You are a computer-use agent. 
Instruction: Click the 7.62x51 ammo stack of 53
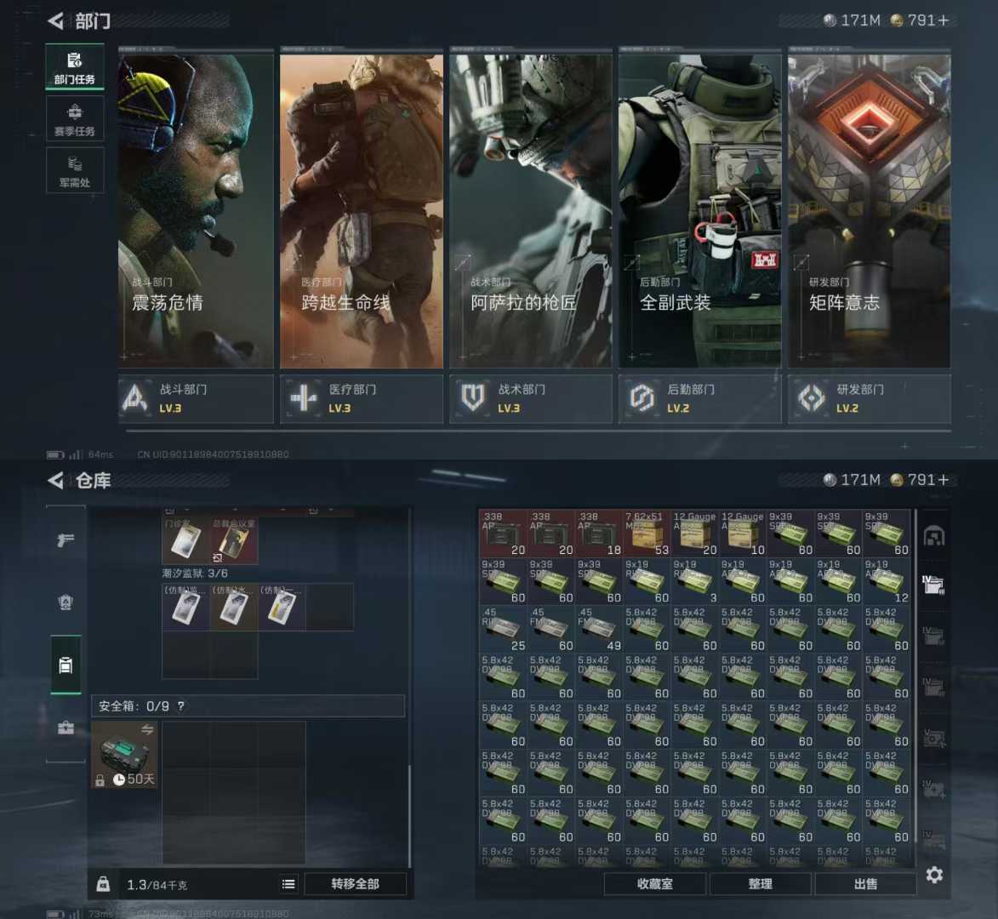pos(647,534)
